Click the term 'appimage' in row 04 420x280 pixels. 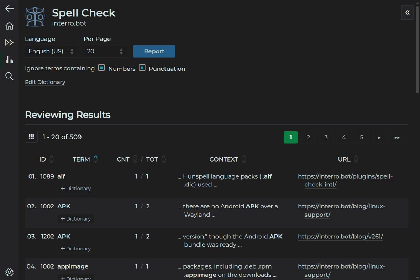coord(73,266)
